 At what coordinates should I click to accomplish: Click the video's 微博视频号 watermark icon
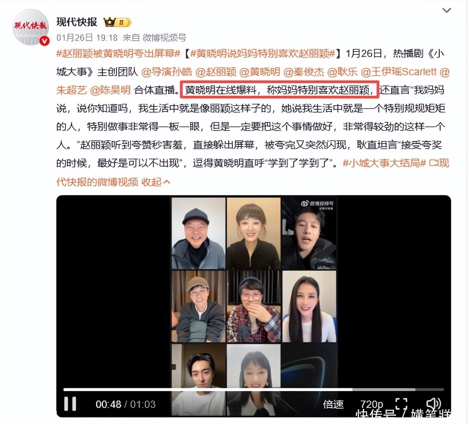pos(317,204)
